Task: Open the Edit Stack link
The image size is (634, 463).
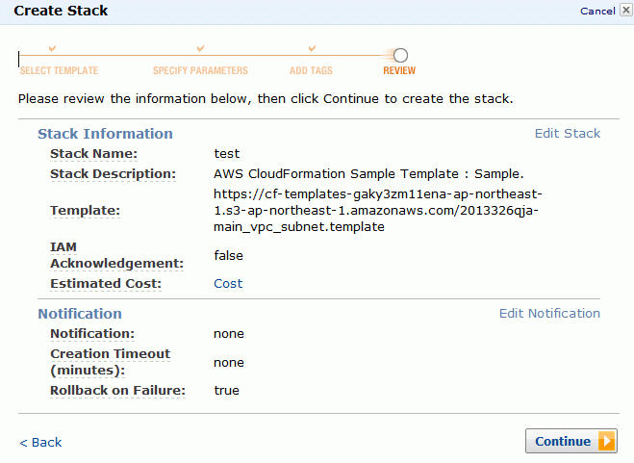Action: click(568, 133)
